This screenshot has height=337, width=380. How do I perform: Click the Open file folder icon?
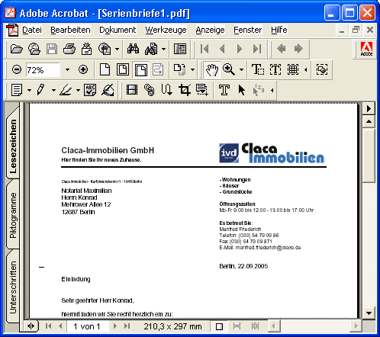click(x=17, y=49)
